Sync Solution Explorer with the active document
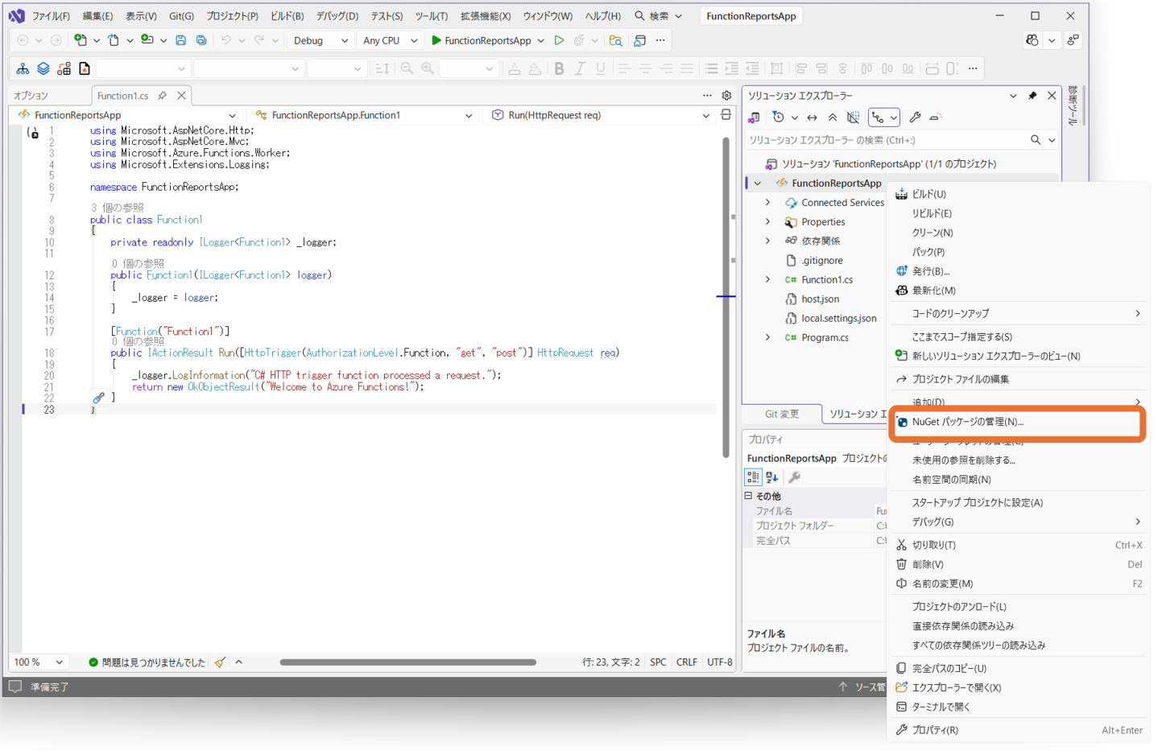This screenshot has height=751, width=1158. tap(811, 118)
